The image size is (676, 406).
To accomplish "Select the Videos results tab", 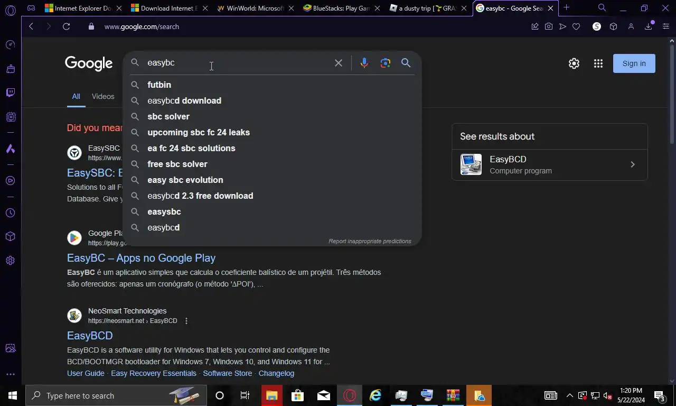I will [x=103, y=96].
